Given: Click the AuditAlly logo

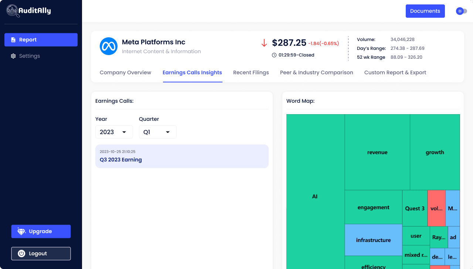Looking at the screenshot, I should click(x=29, y=11).
